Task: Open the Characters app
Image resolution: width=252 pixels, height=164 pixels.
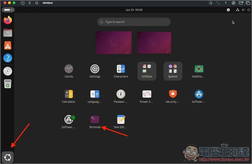Action: click(121, 68)
